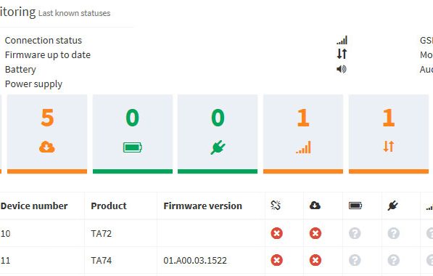Click unknown battery status icon for device 10
Screen dimensions: 433x276
[x=355, y=233]
